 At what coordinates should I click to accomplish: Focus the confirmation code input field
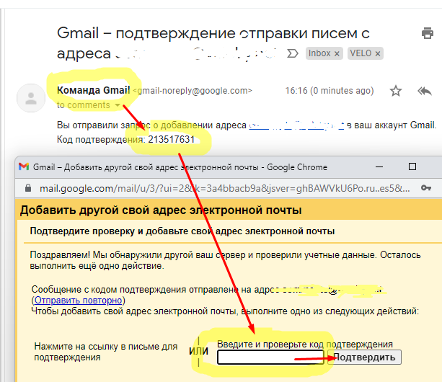click(270, 357)
